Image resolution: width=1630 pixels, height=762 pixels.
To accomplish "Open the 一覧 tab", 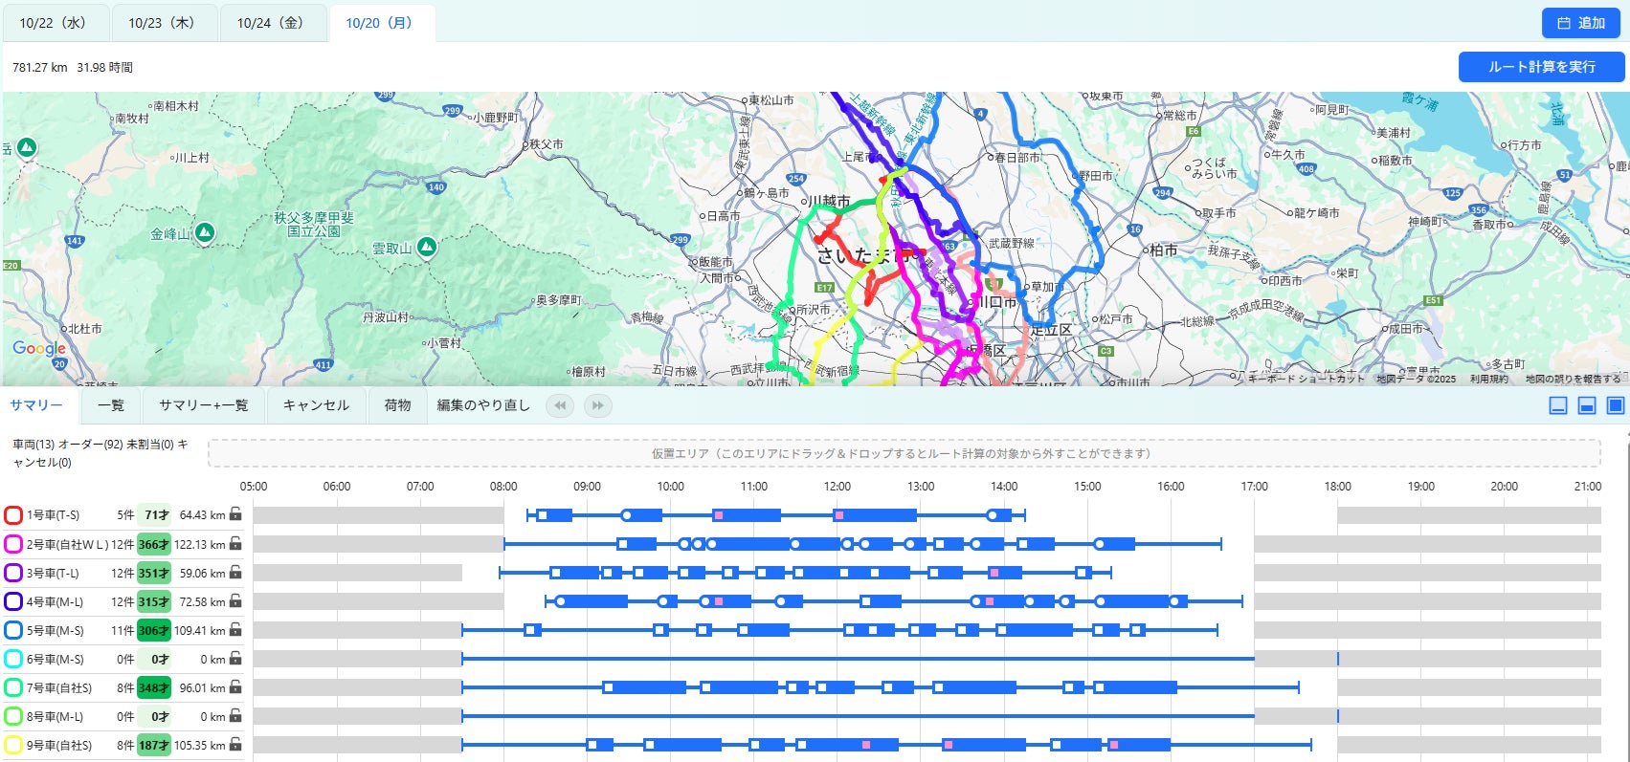I will click(x=111, y=405).
